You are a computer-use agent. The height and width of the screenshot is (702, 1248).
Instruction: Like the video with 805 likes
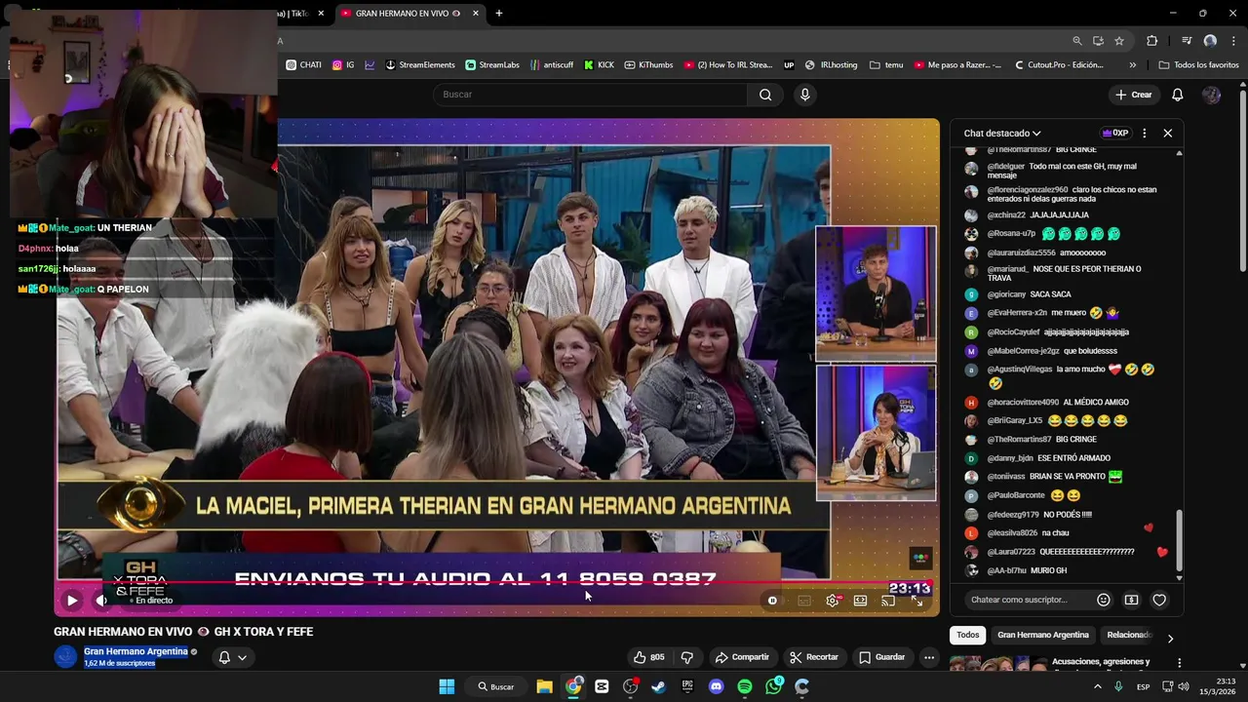648,657
